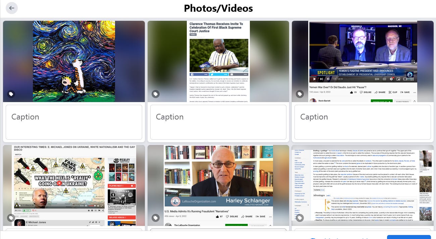Go back using the arrow button
Viewport: 436px width, 239px height.
(12, 8)
